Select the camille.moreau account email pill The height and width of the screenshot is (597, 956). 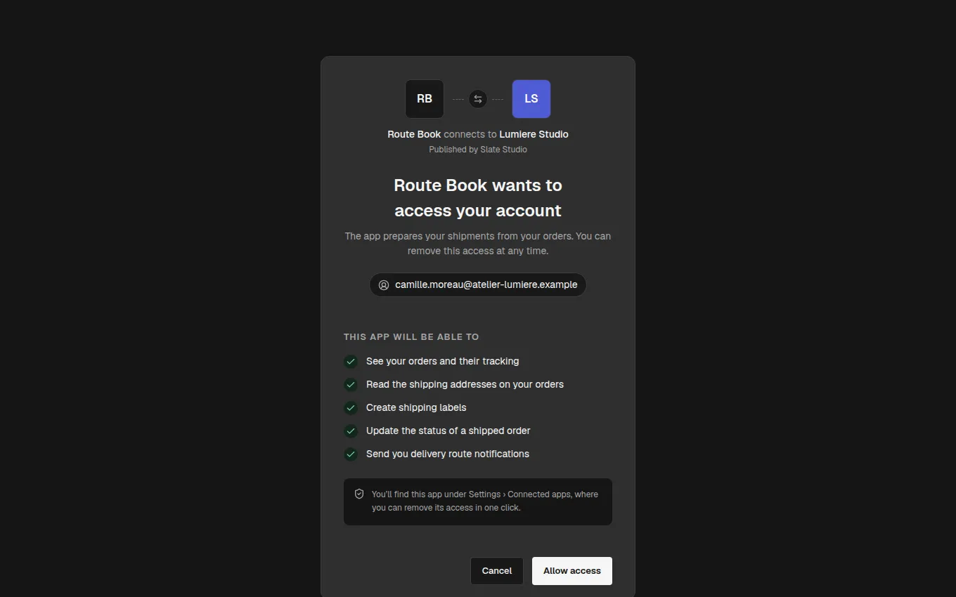pos(478,285)
